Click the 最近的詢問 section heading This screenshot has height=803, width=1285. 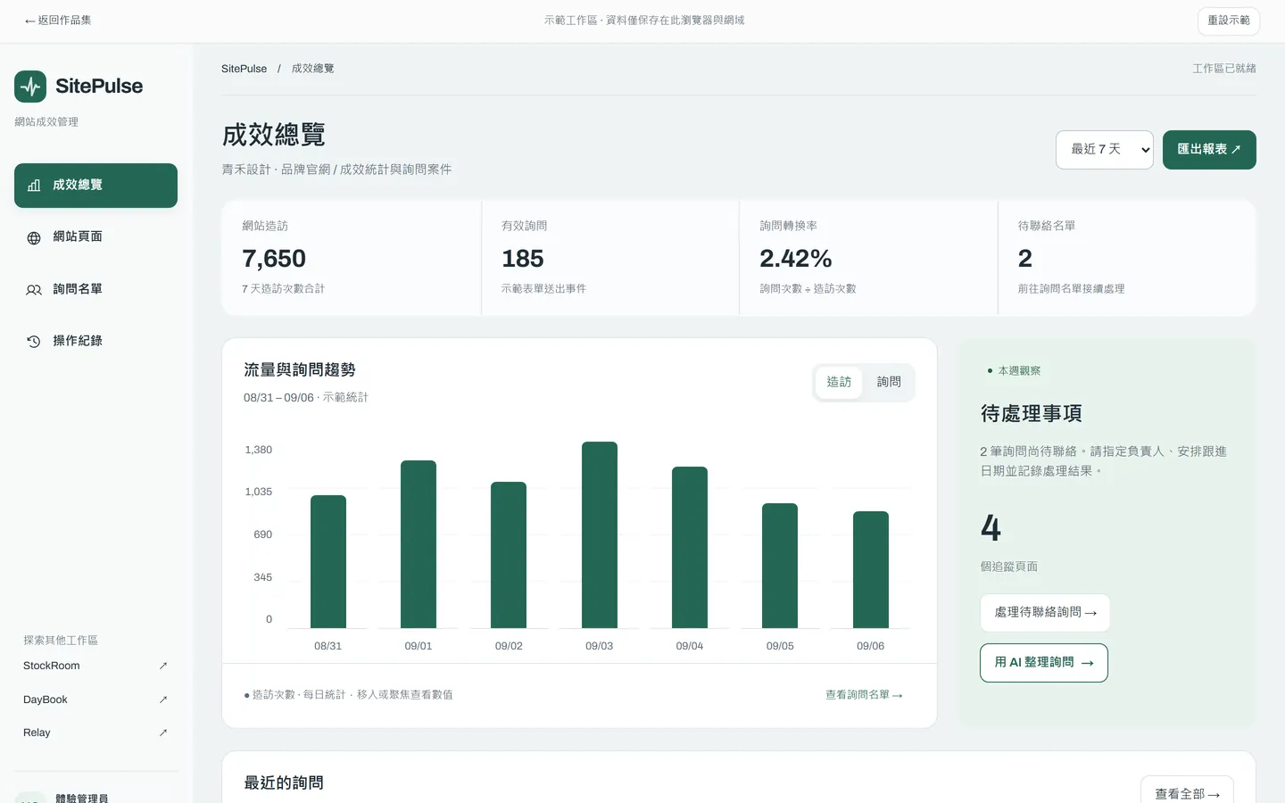(x=284, y=783)
